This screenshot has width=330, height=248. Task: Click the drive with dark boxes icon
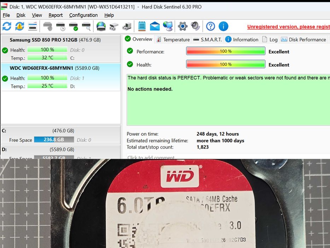127,26
